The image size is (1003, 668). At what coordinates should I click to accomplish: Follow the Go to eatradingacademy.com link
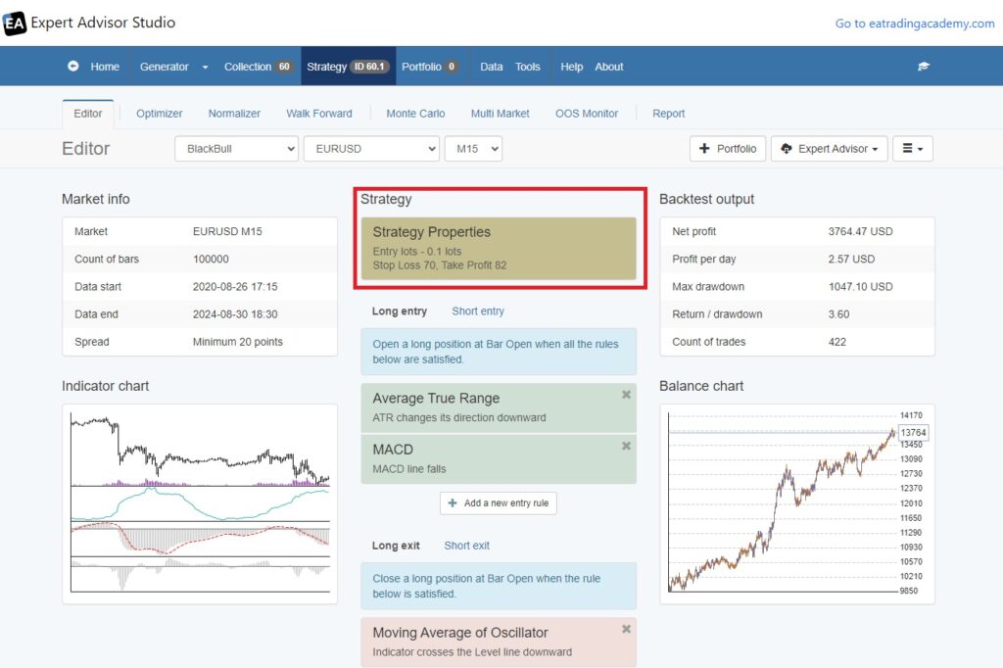point(915,24)
